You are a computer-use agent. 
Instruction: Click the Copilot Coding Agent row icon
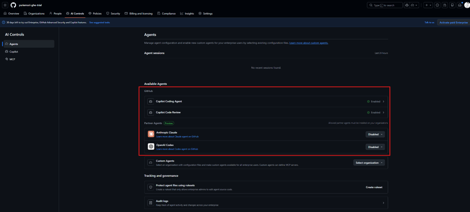[x=151, y=101]
